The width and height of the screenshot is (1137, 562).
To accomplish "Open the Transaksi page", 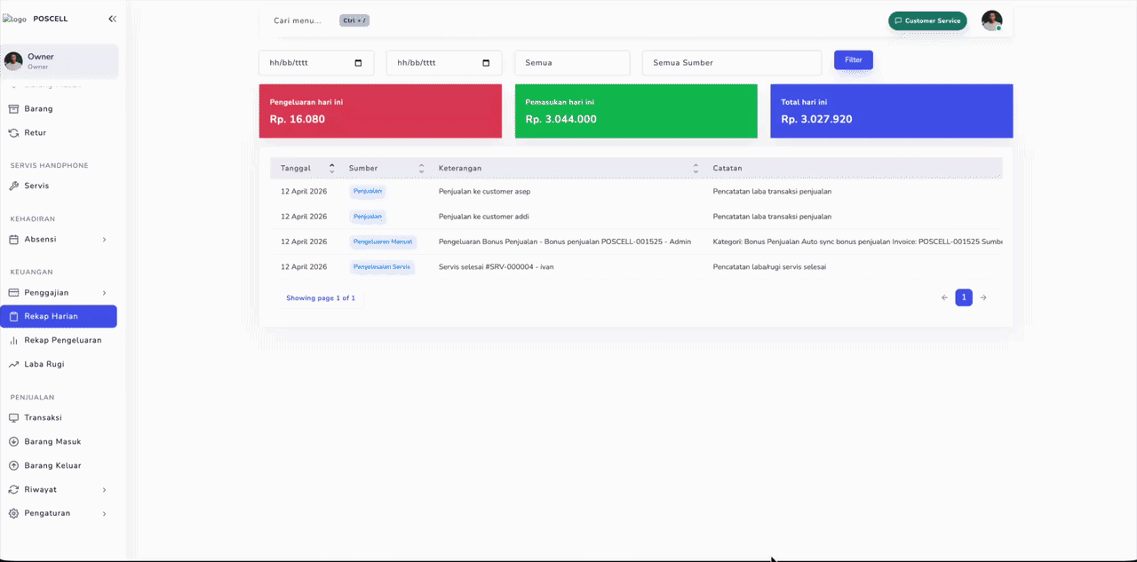I will pos(59,417).
